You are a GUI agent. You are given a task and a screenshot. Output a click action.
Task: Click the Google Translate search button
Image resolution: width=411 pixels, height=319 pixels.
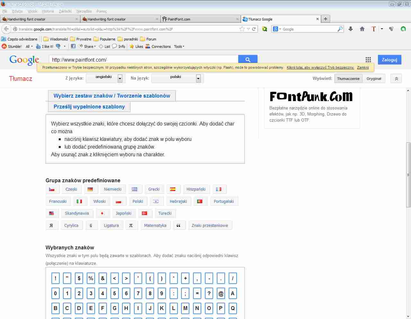(x=248, y=60)
